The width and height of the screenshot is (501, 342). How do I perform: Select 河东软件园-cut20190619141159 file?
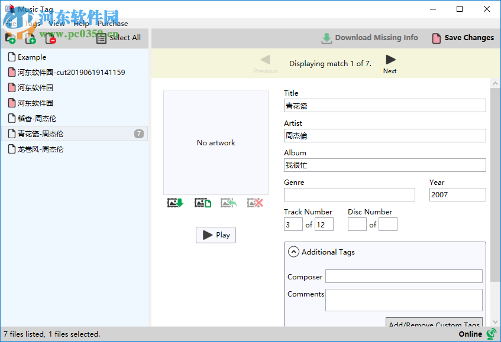(75, 73)
